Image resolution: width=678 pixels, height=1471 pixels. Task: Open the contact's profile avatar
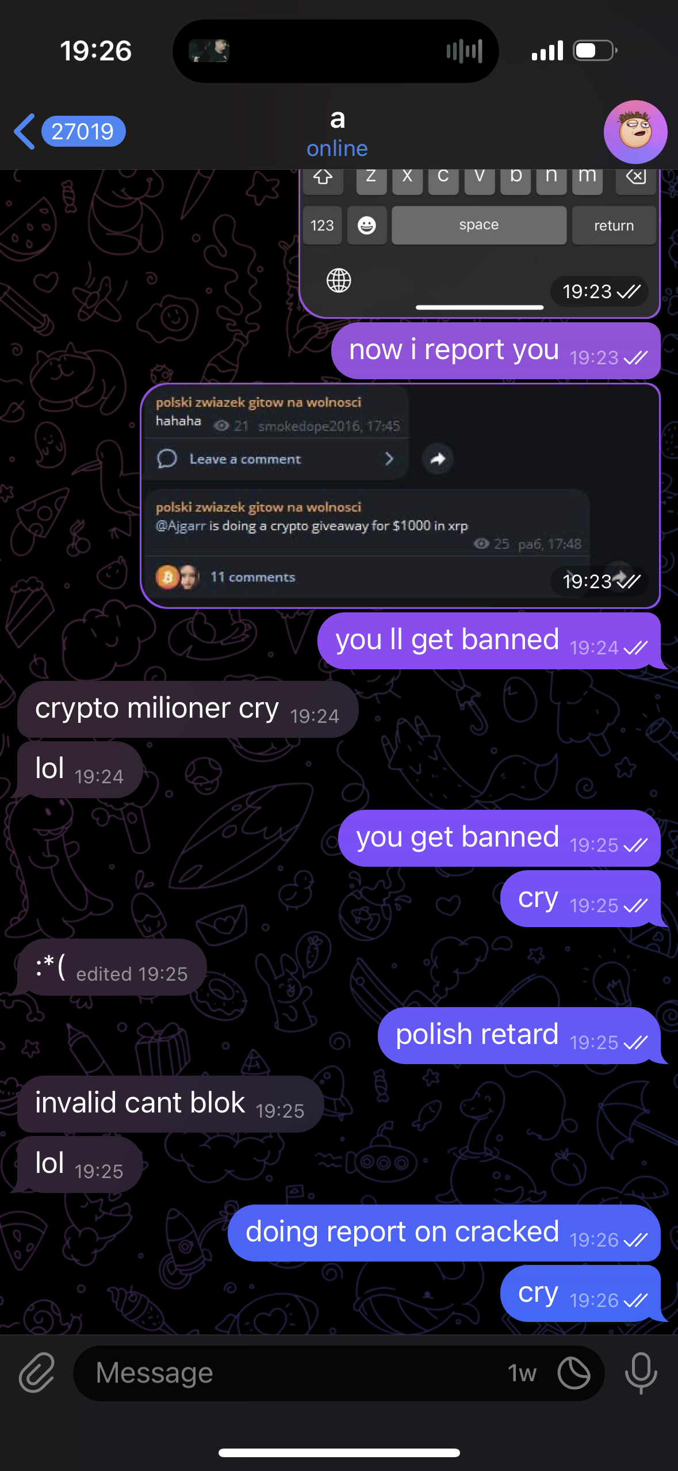(635, 132)
